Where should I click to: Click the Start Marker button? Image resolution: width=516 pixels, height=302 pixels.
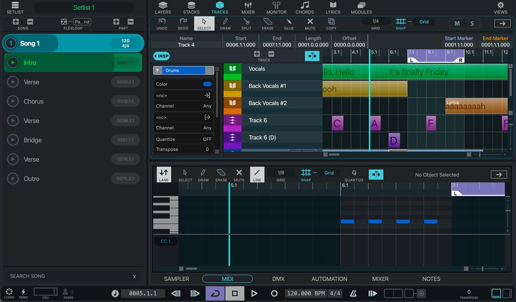[460, 38]
